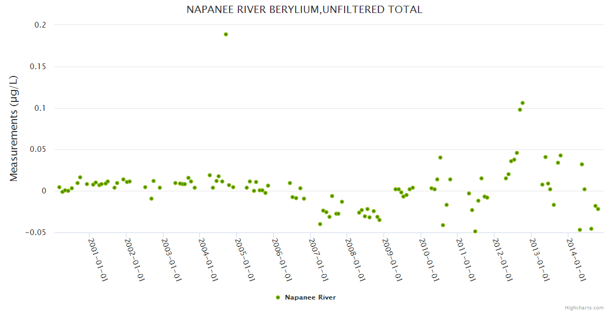This screenshot has width=609, height=312.
Task: Click the 2010-01-01 x-axis label
Action: (429, 259)
